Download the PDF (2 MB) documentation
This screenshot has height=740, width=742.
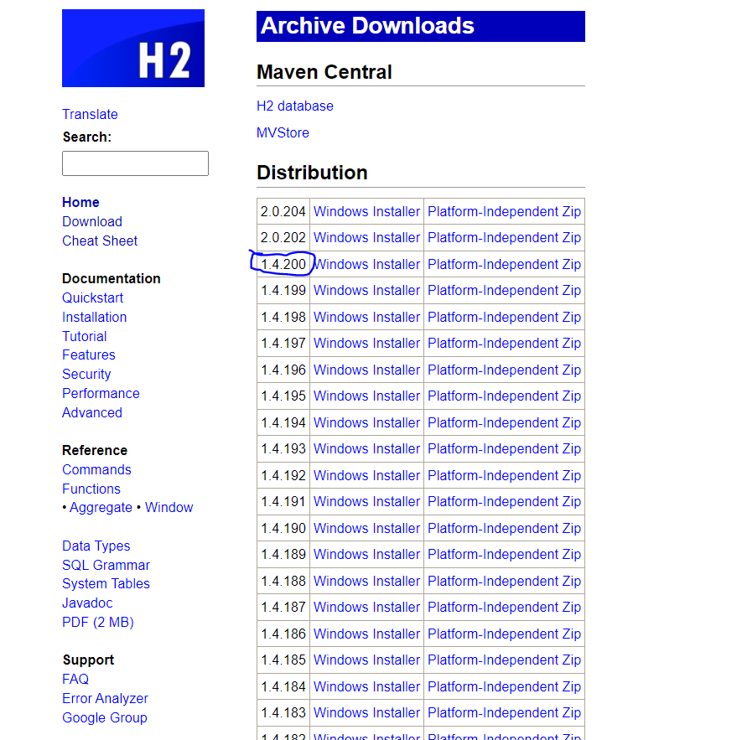click(98, 622)
